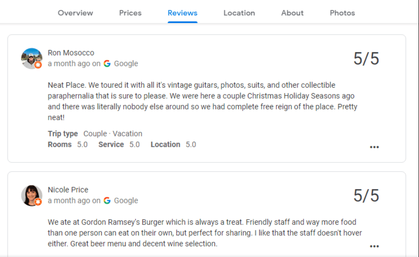Click the Google logo in Nicole's review
This screenshot has width=419, height=257.
(x=107, y=200)
